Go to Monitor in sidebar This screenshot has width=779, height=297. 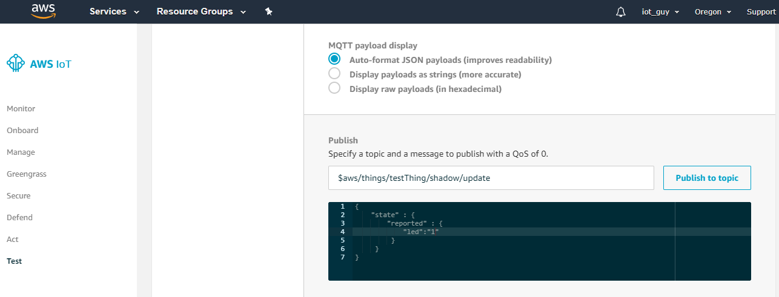21,109
